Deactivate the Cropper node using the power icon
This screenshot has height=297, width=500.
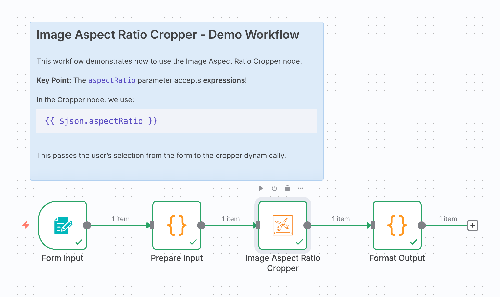click(274, 188)
